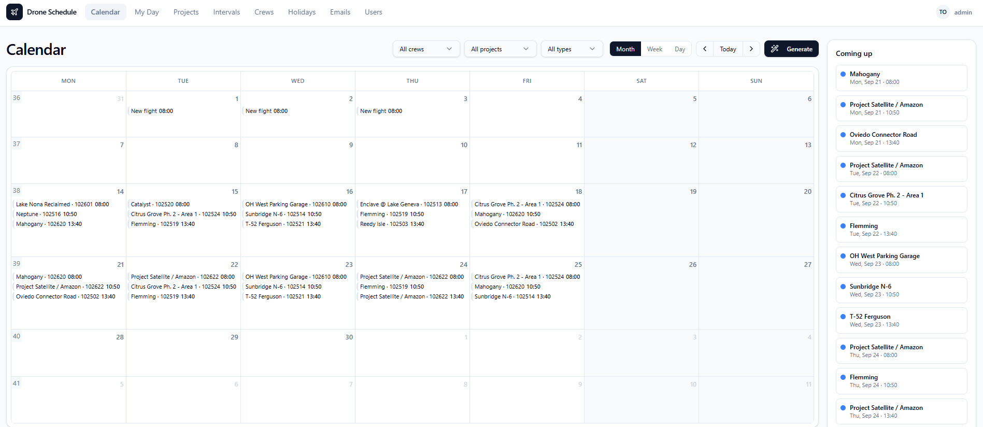Open T-52 Ferguson event on Wednesday 16
The height and width of the screenshot is (427, 983).
[297, 224]
